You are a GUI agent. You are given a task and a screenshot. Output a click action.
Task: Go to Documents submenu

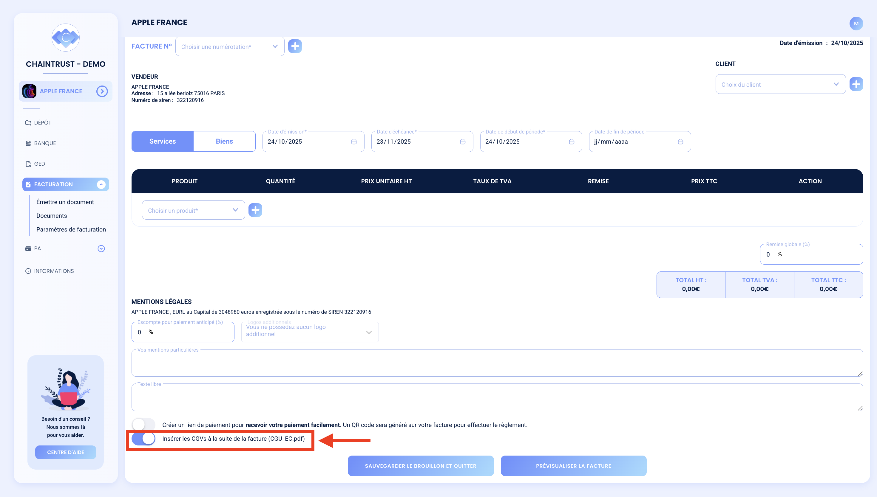point(52,216)
